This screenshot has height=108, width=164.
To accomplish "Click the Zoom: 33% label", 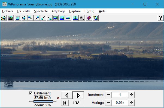I will 42,105.
